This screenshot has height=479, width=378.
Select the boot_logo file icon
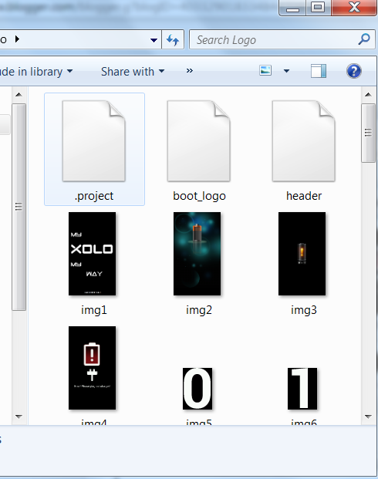pos(198,141)
